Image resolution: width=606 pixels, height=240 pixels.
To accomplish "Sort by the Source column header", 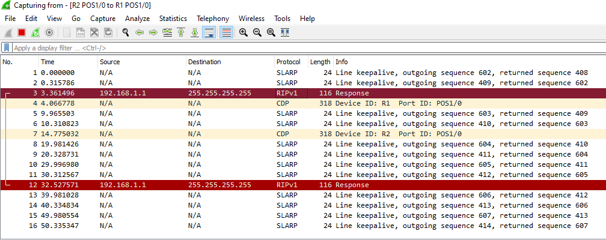I will point(141,62).
